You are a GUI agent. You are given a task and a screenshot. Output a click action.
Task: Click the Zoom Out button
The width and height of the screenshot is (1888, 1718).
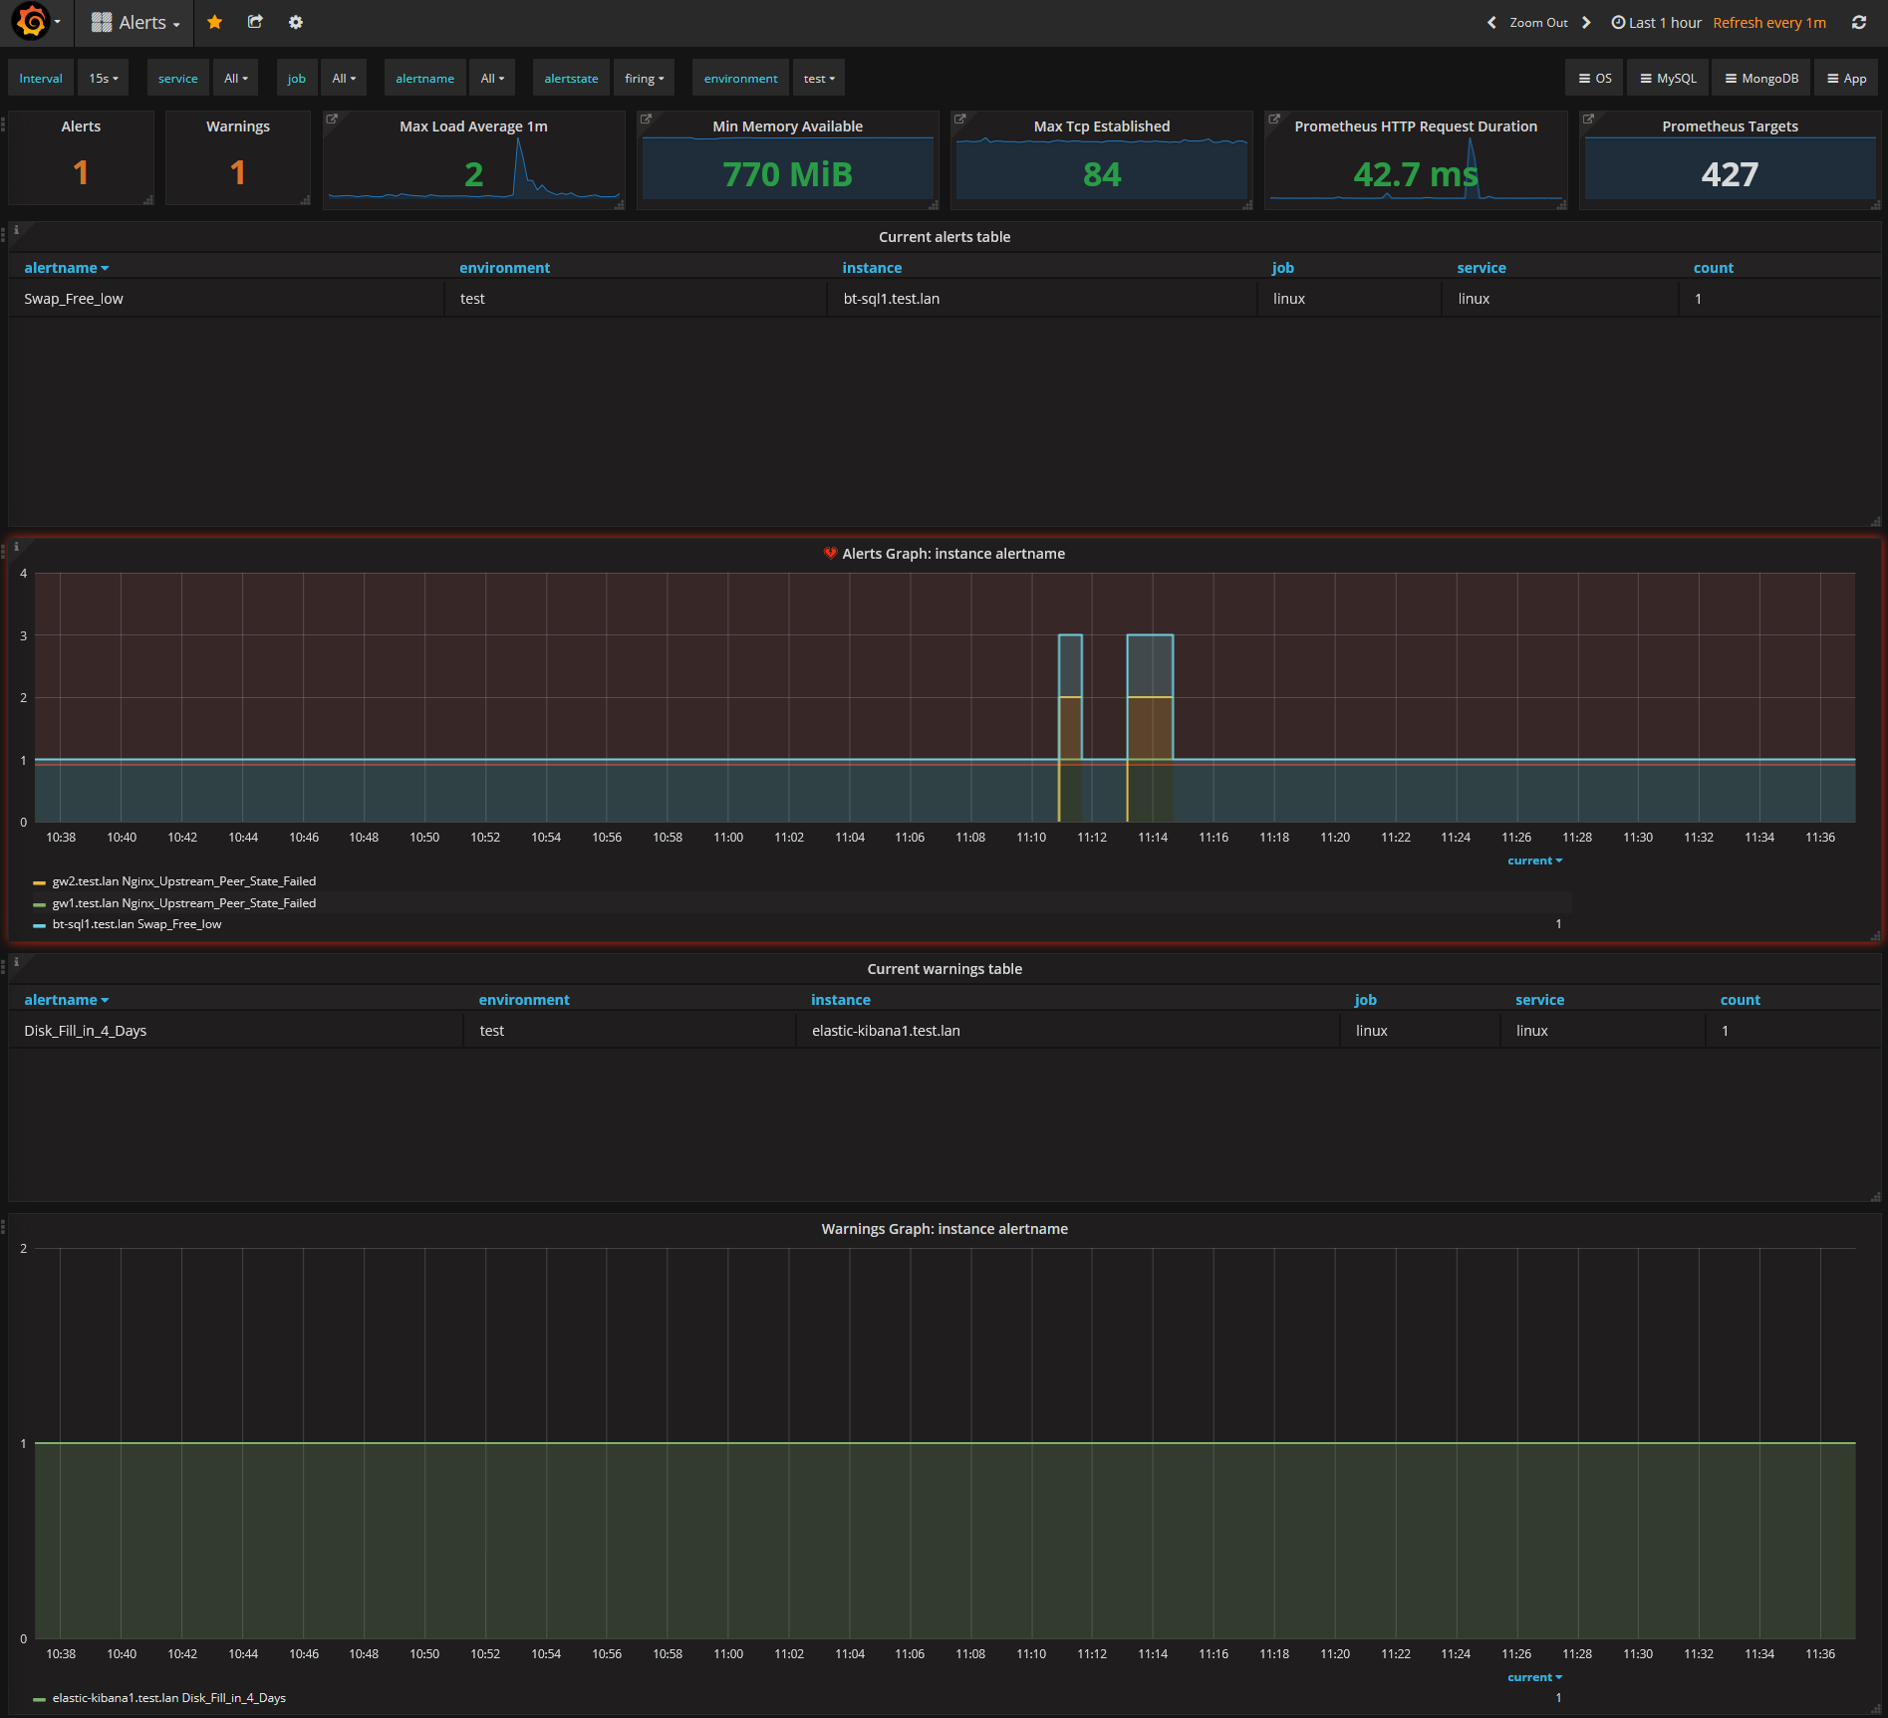coord(1538,23)
